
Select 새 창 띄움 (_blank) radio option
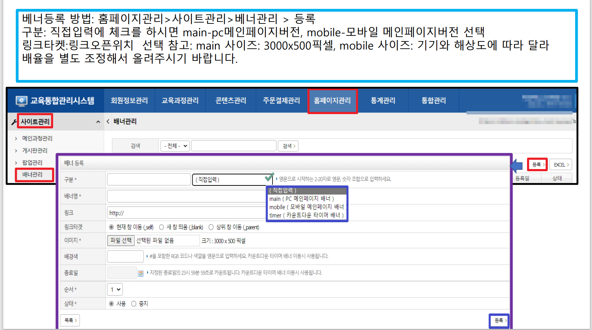coord(161,227)
